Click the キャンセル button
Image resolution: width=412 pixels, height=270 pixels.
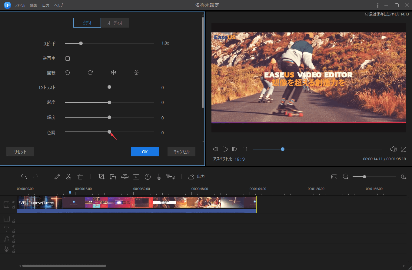pos(181,152)
